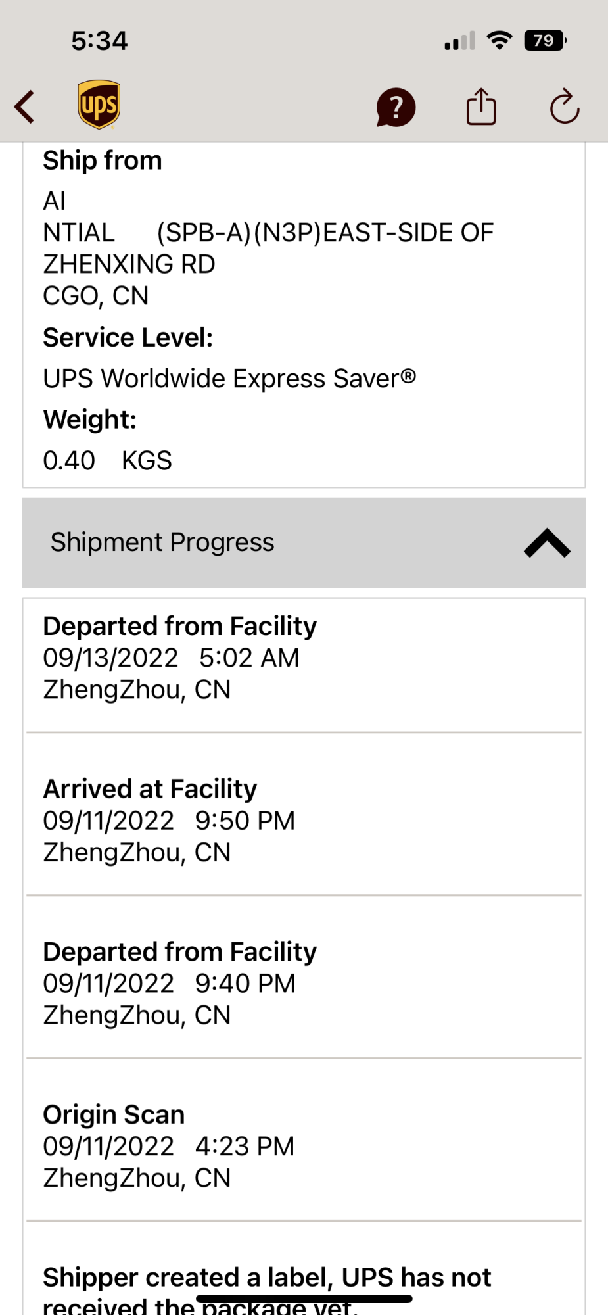This screenshot has height=1315, width=608.
Task: Select the Arrived at Facility entry
Action: [169, 820]
